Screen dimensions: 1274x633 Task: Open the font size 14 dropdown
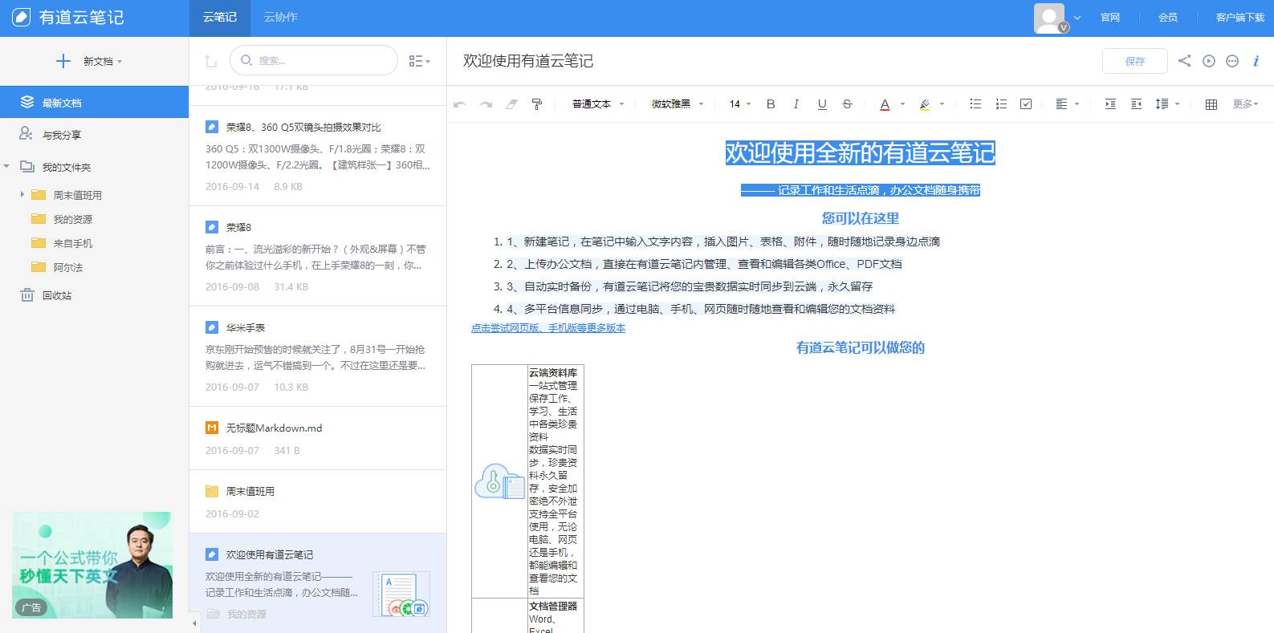click(x=740, y=104)
